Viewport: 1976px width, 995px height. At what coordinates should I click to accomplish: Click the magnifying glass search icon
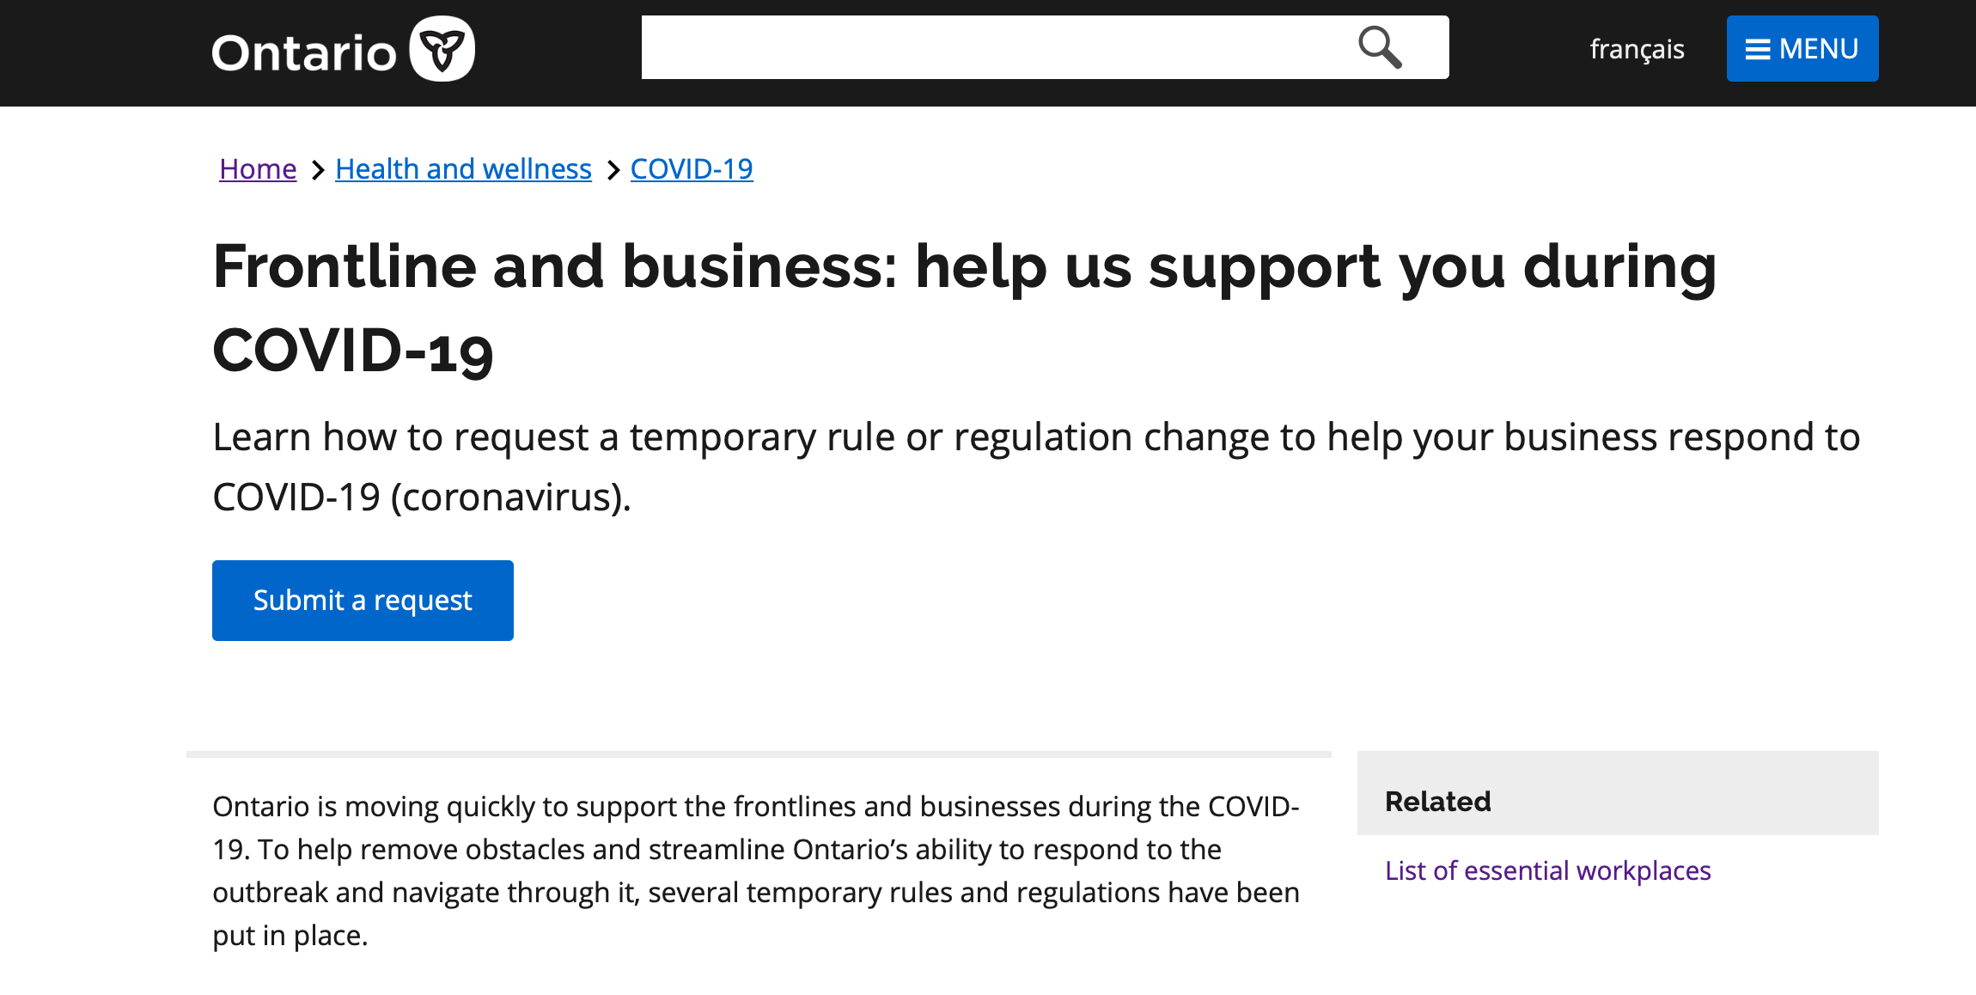[x=1380, y=47]
